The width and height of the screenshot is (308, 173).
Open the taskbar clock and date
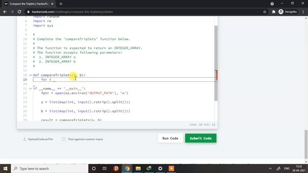click(x=299, y=169)
